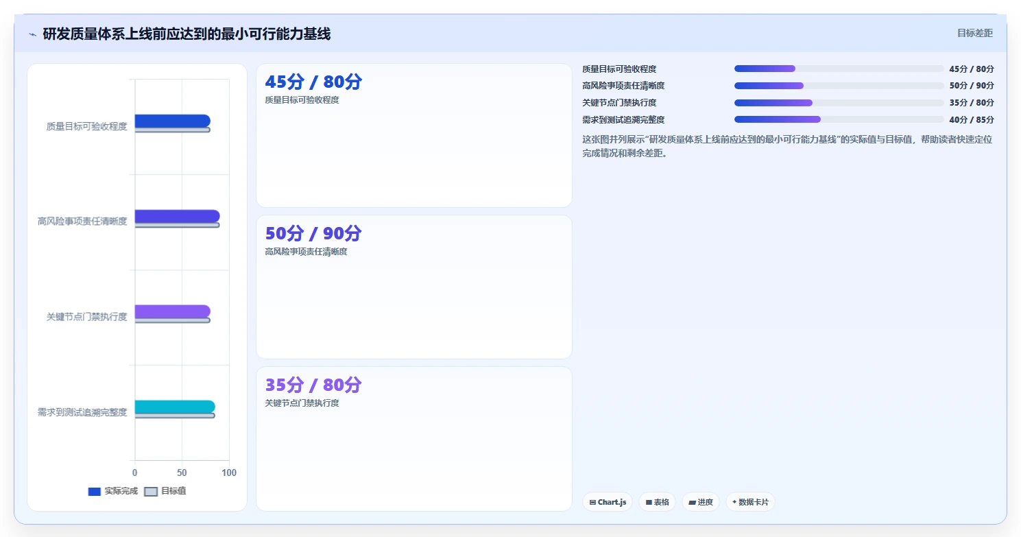
Task: Click the 目标差距 label in the header
Action: point(974,33)
